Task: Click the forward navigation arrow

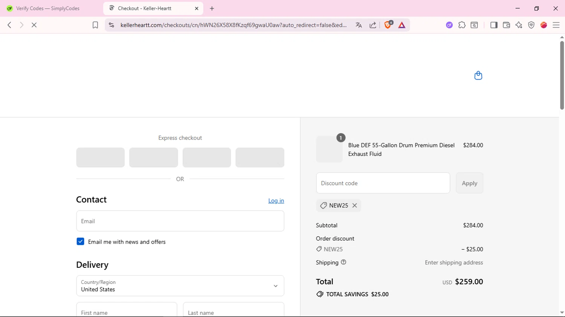Action: [x=21, y=25]
